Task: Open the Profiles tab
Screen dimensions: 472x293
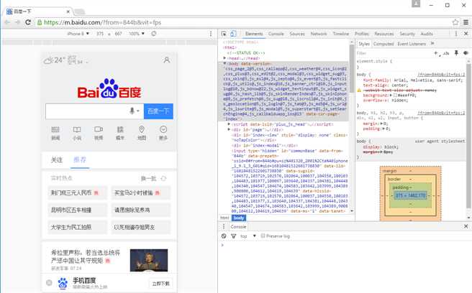Action: 361,34
